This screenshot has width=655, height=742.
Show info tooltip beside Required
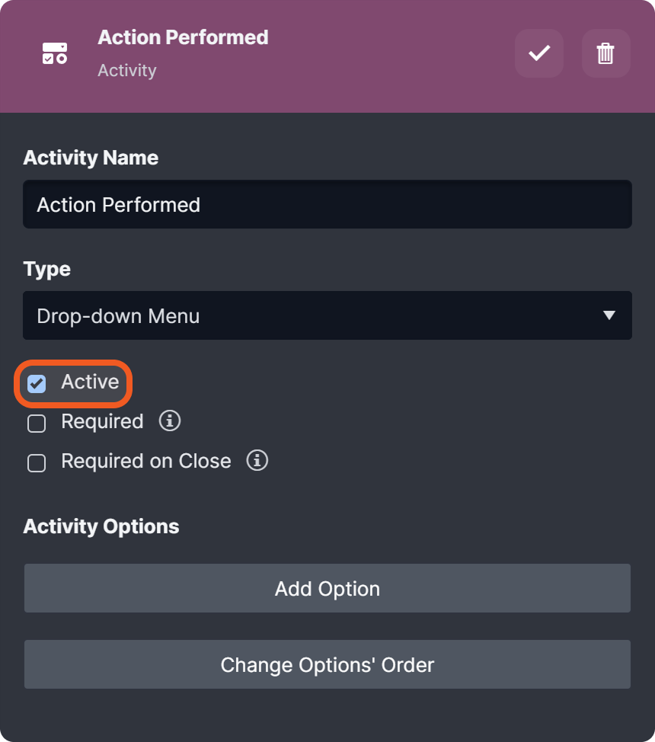point(170,421)
